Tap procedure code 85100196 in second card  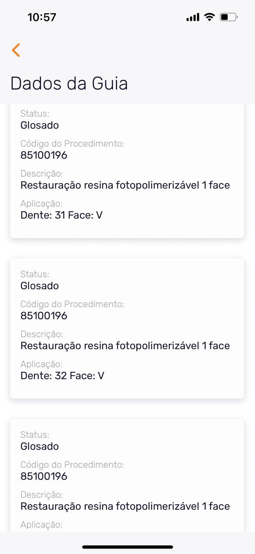(x=44, y=316)
